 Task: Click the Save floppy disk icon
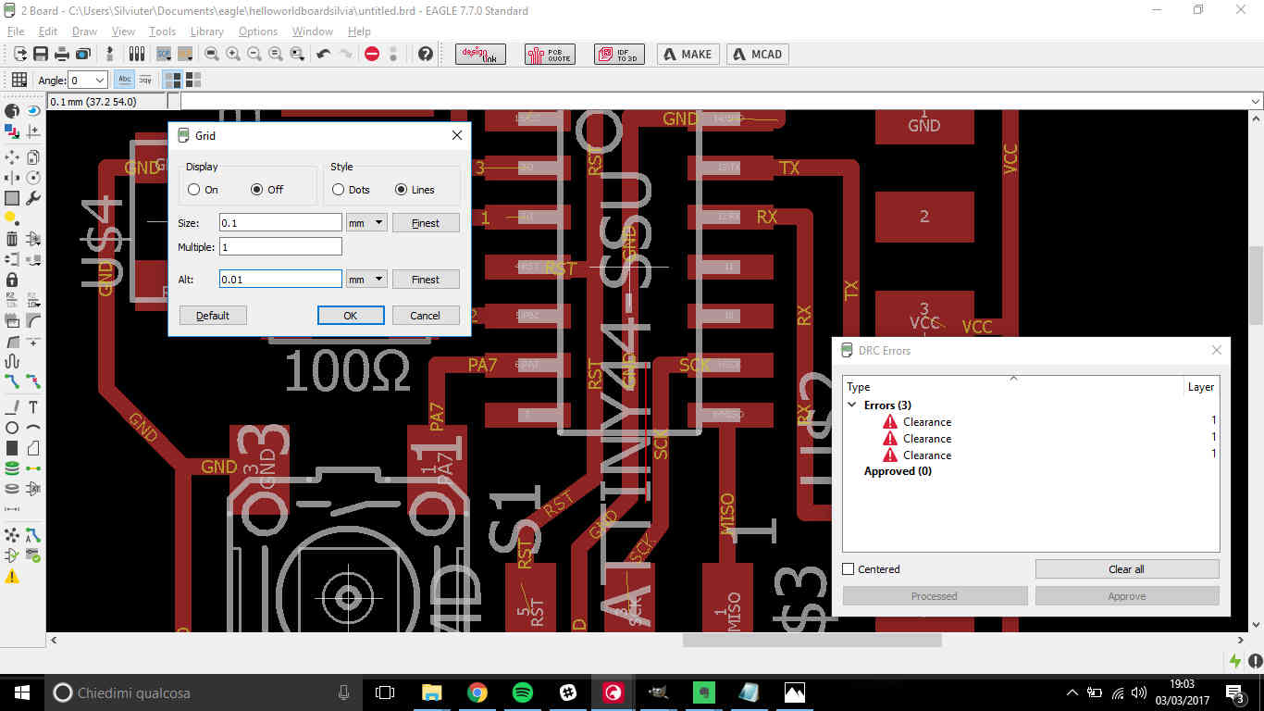click(x=41, y=54)
